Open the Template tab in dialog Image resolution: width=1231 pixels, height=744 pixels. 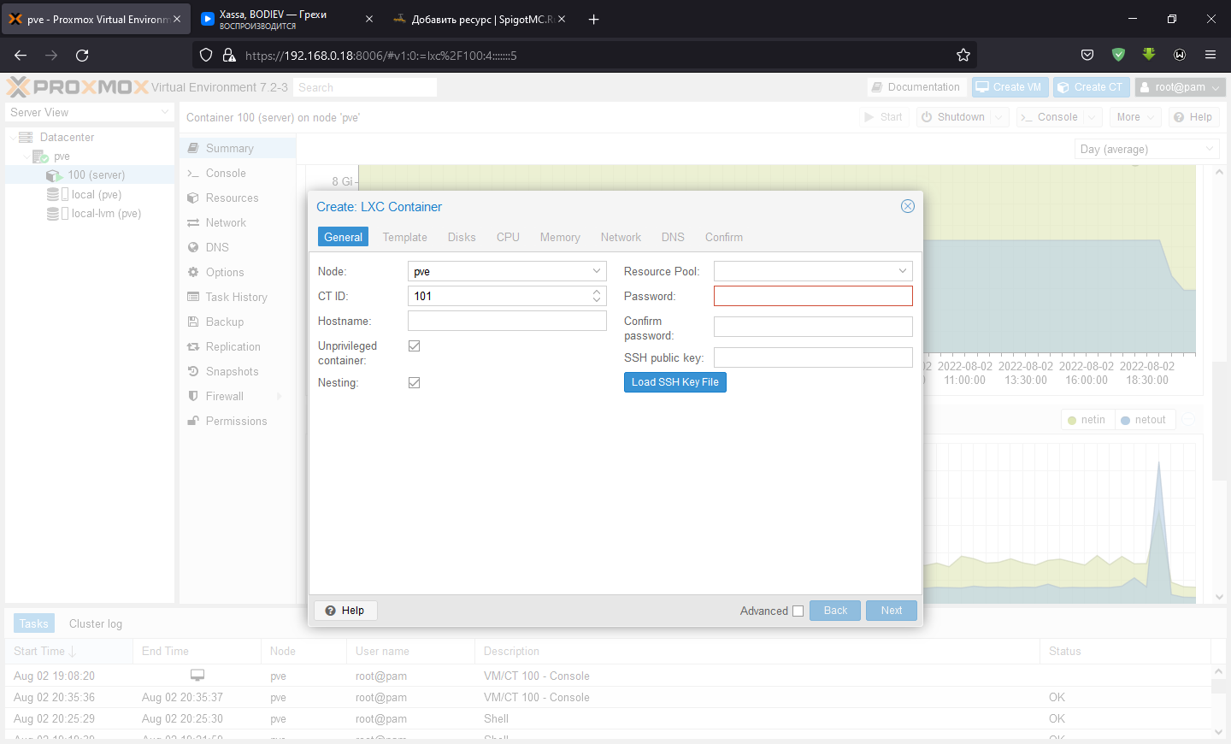point(404,237)
